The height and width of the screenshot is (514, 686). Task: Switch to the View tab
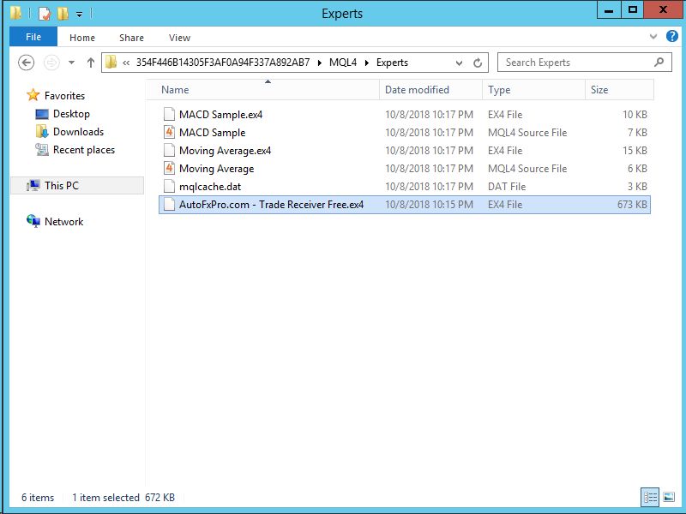[179, 38]
